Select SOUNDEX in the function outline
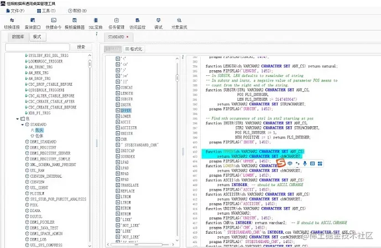The width and height of the screenshot is (381, 248). click(128, 156)
